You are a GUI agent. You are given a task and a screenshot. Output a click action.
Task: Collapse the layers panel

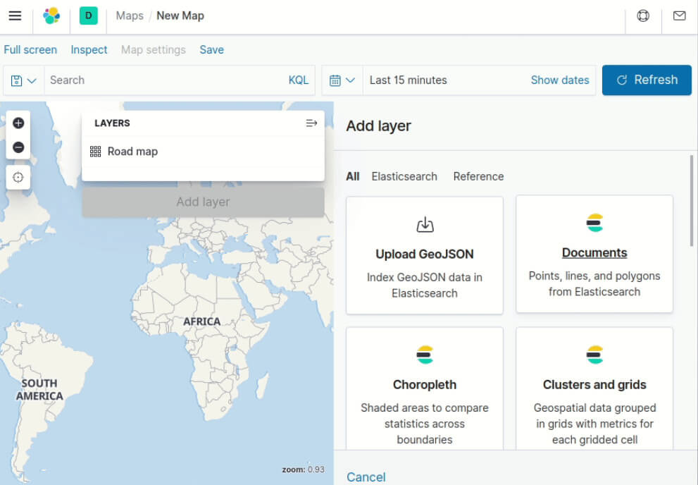click(311, 123)
